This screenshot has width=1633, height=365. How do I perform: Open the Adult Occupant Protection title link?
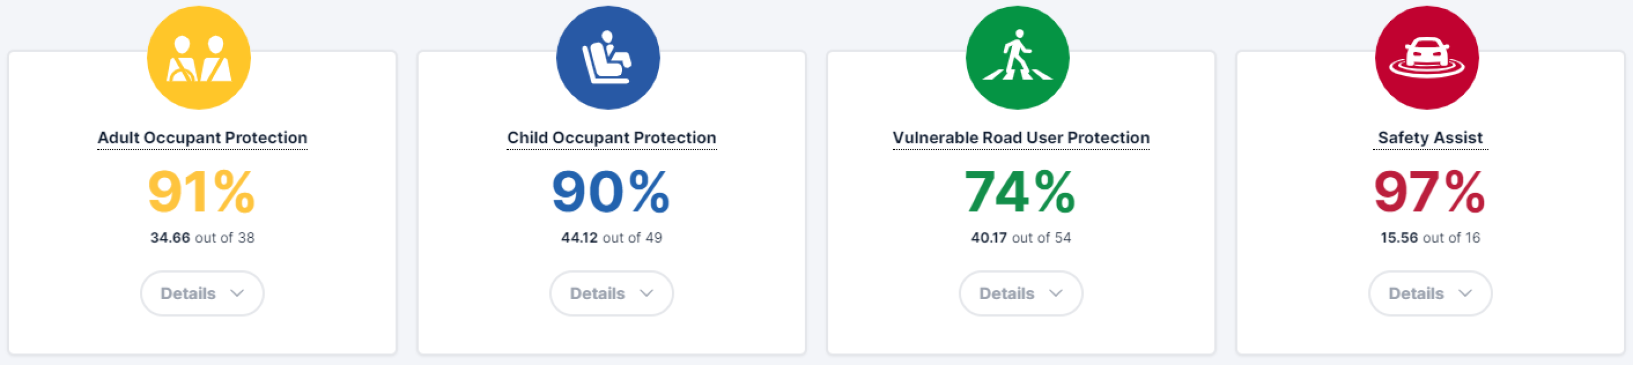coord(202,138)
